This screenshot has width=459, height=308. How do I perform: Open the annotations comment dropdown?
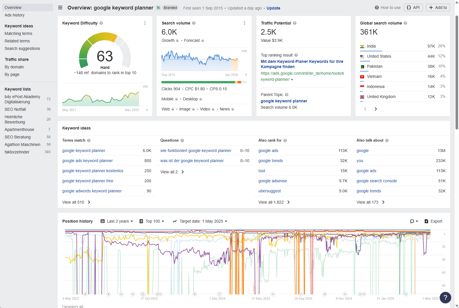414,221
